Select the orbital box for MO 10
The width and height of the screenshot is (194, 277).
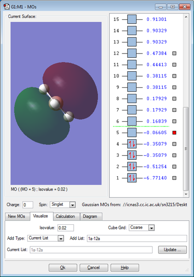click(132, 76)
